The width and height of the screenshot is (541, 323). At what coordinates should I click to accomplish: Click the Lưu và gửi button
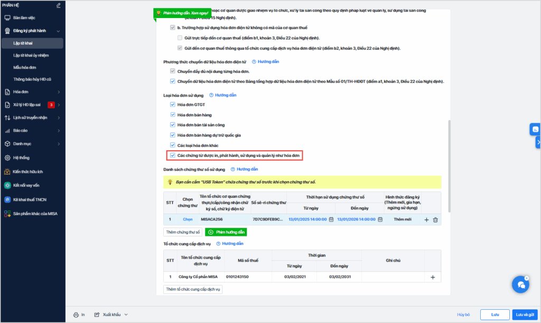[524, 315]
